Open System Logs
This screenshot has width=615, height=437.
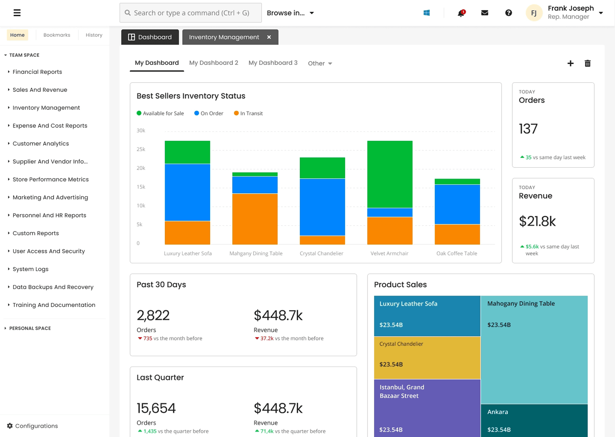click(x=30, y=269)
